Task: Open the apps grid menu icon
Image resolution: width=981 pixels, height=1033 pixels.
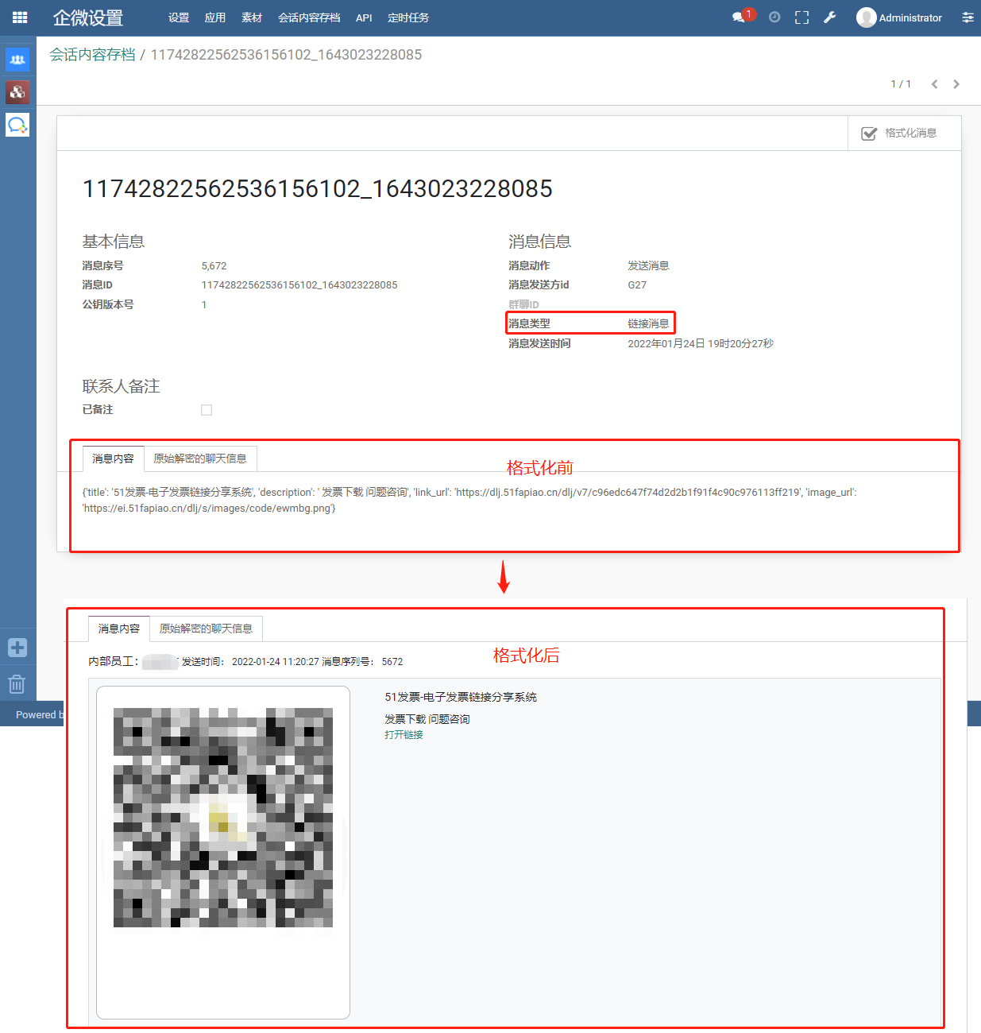Action: 20,17
